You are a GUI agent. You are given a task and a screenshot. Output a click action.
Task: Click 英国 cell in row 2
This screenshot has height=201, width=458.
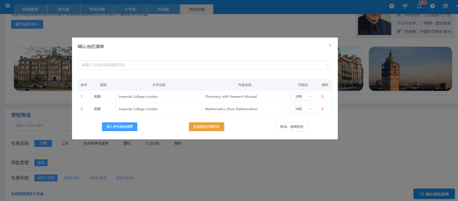tap(97, 109)
